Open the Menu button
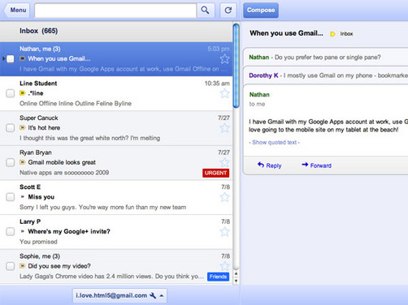408x305 pixels. click(17, 11)
